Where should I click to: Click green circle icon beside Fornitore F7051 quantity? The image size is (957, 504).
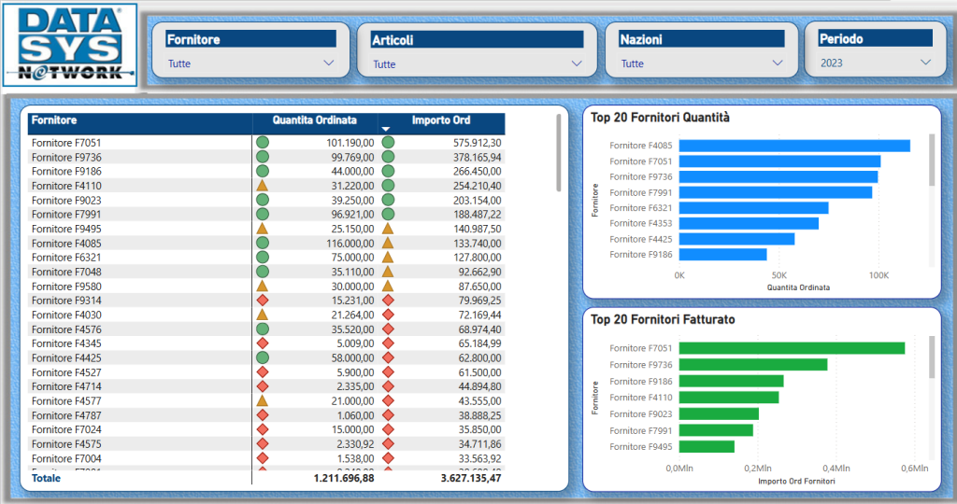pos(263,143)
